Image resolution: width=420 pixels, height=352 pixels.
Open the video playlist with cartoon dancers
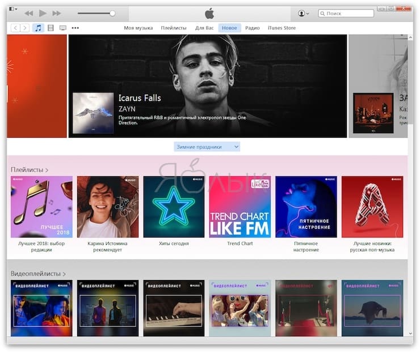[x=240, y=308]
